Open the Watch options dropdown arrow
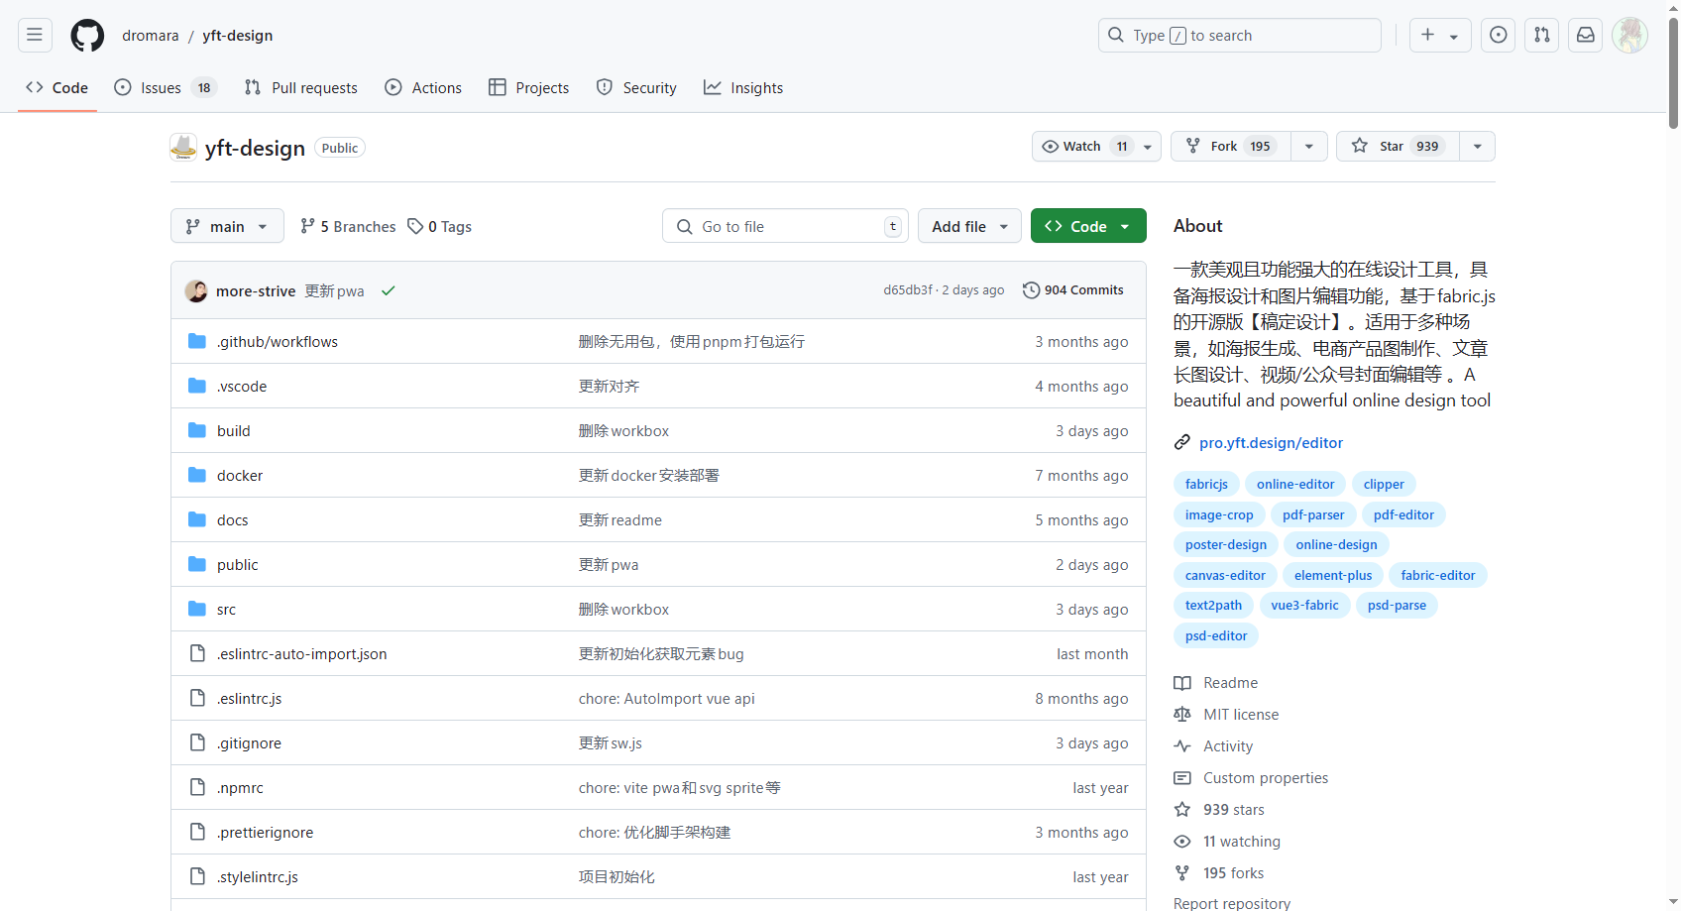Screen dimensions: 1681x911 1148,146
